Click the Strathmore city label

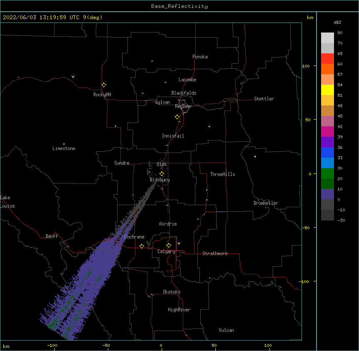(215, 253)
